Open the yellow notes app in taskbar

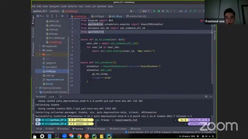pyautogui.click(x=102, y=136)
